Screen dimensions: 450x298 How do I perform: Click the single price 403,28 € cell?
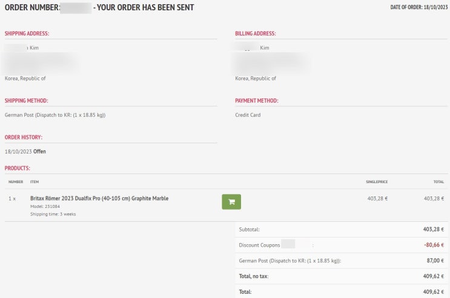click(377, 198)
